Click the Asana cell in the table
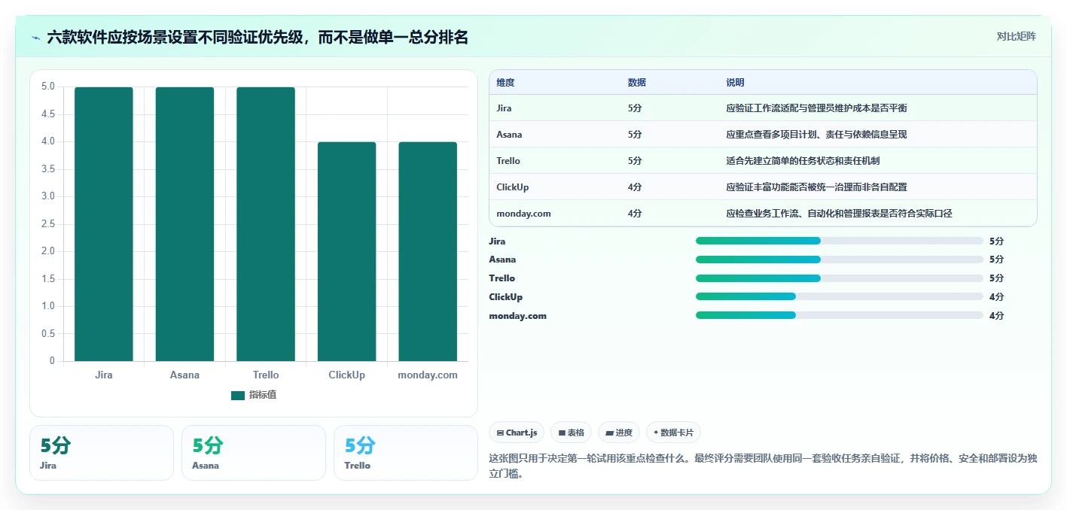Screen dimensions: 1067x510 509,135
